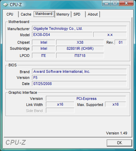
Task: Maximize the CPU-Z window
Action: coord(115,3)
